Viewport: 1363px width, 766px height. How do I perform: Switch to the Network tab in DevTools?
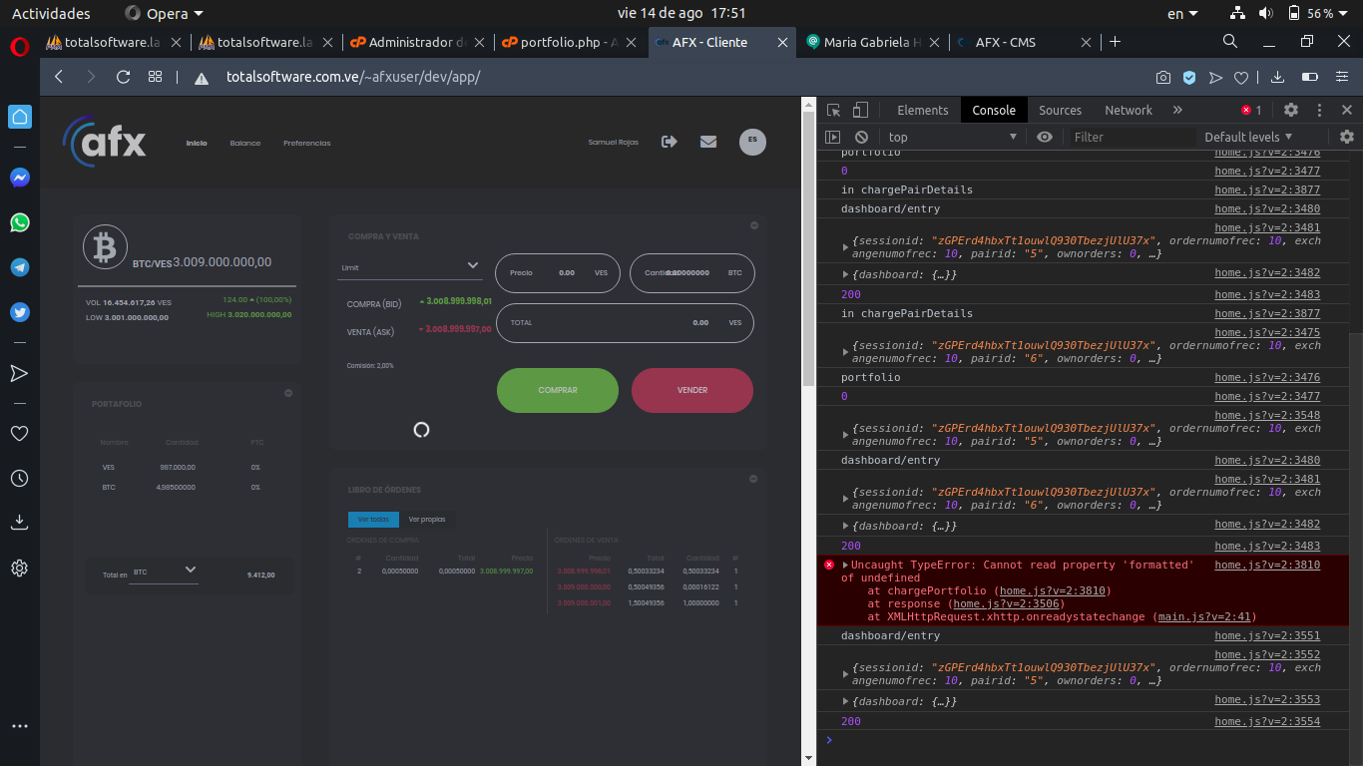coord(1128,110)
